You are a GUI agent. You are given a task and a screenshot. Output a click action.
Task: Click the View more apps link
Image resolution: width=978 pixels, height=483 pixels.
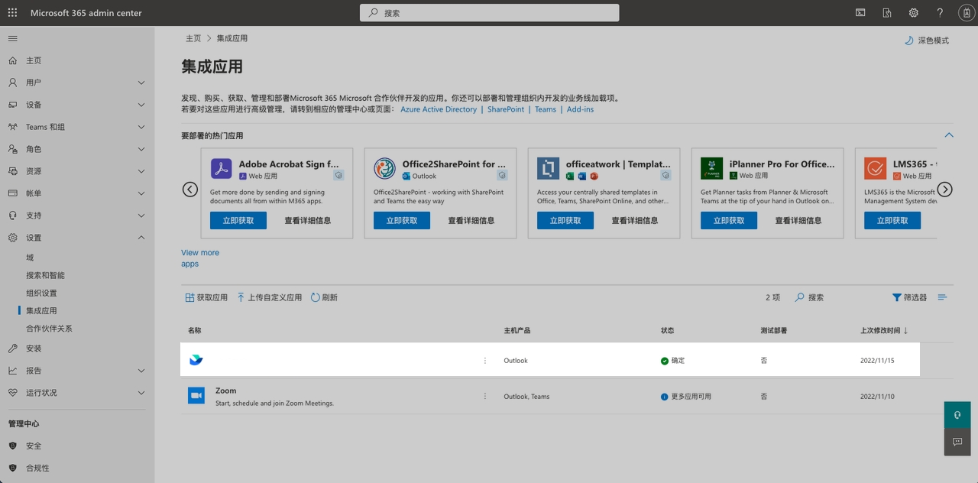coord(200,258)
